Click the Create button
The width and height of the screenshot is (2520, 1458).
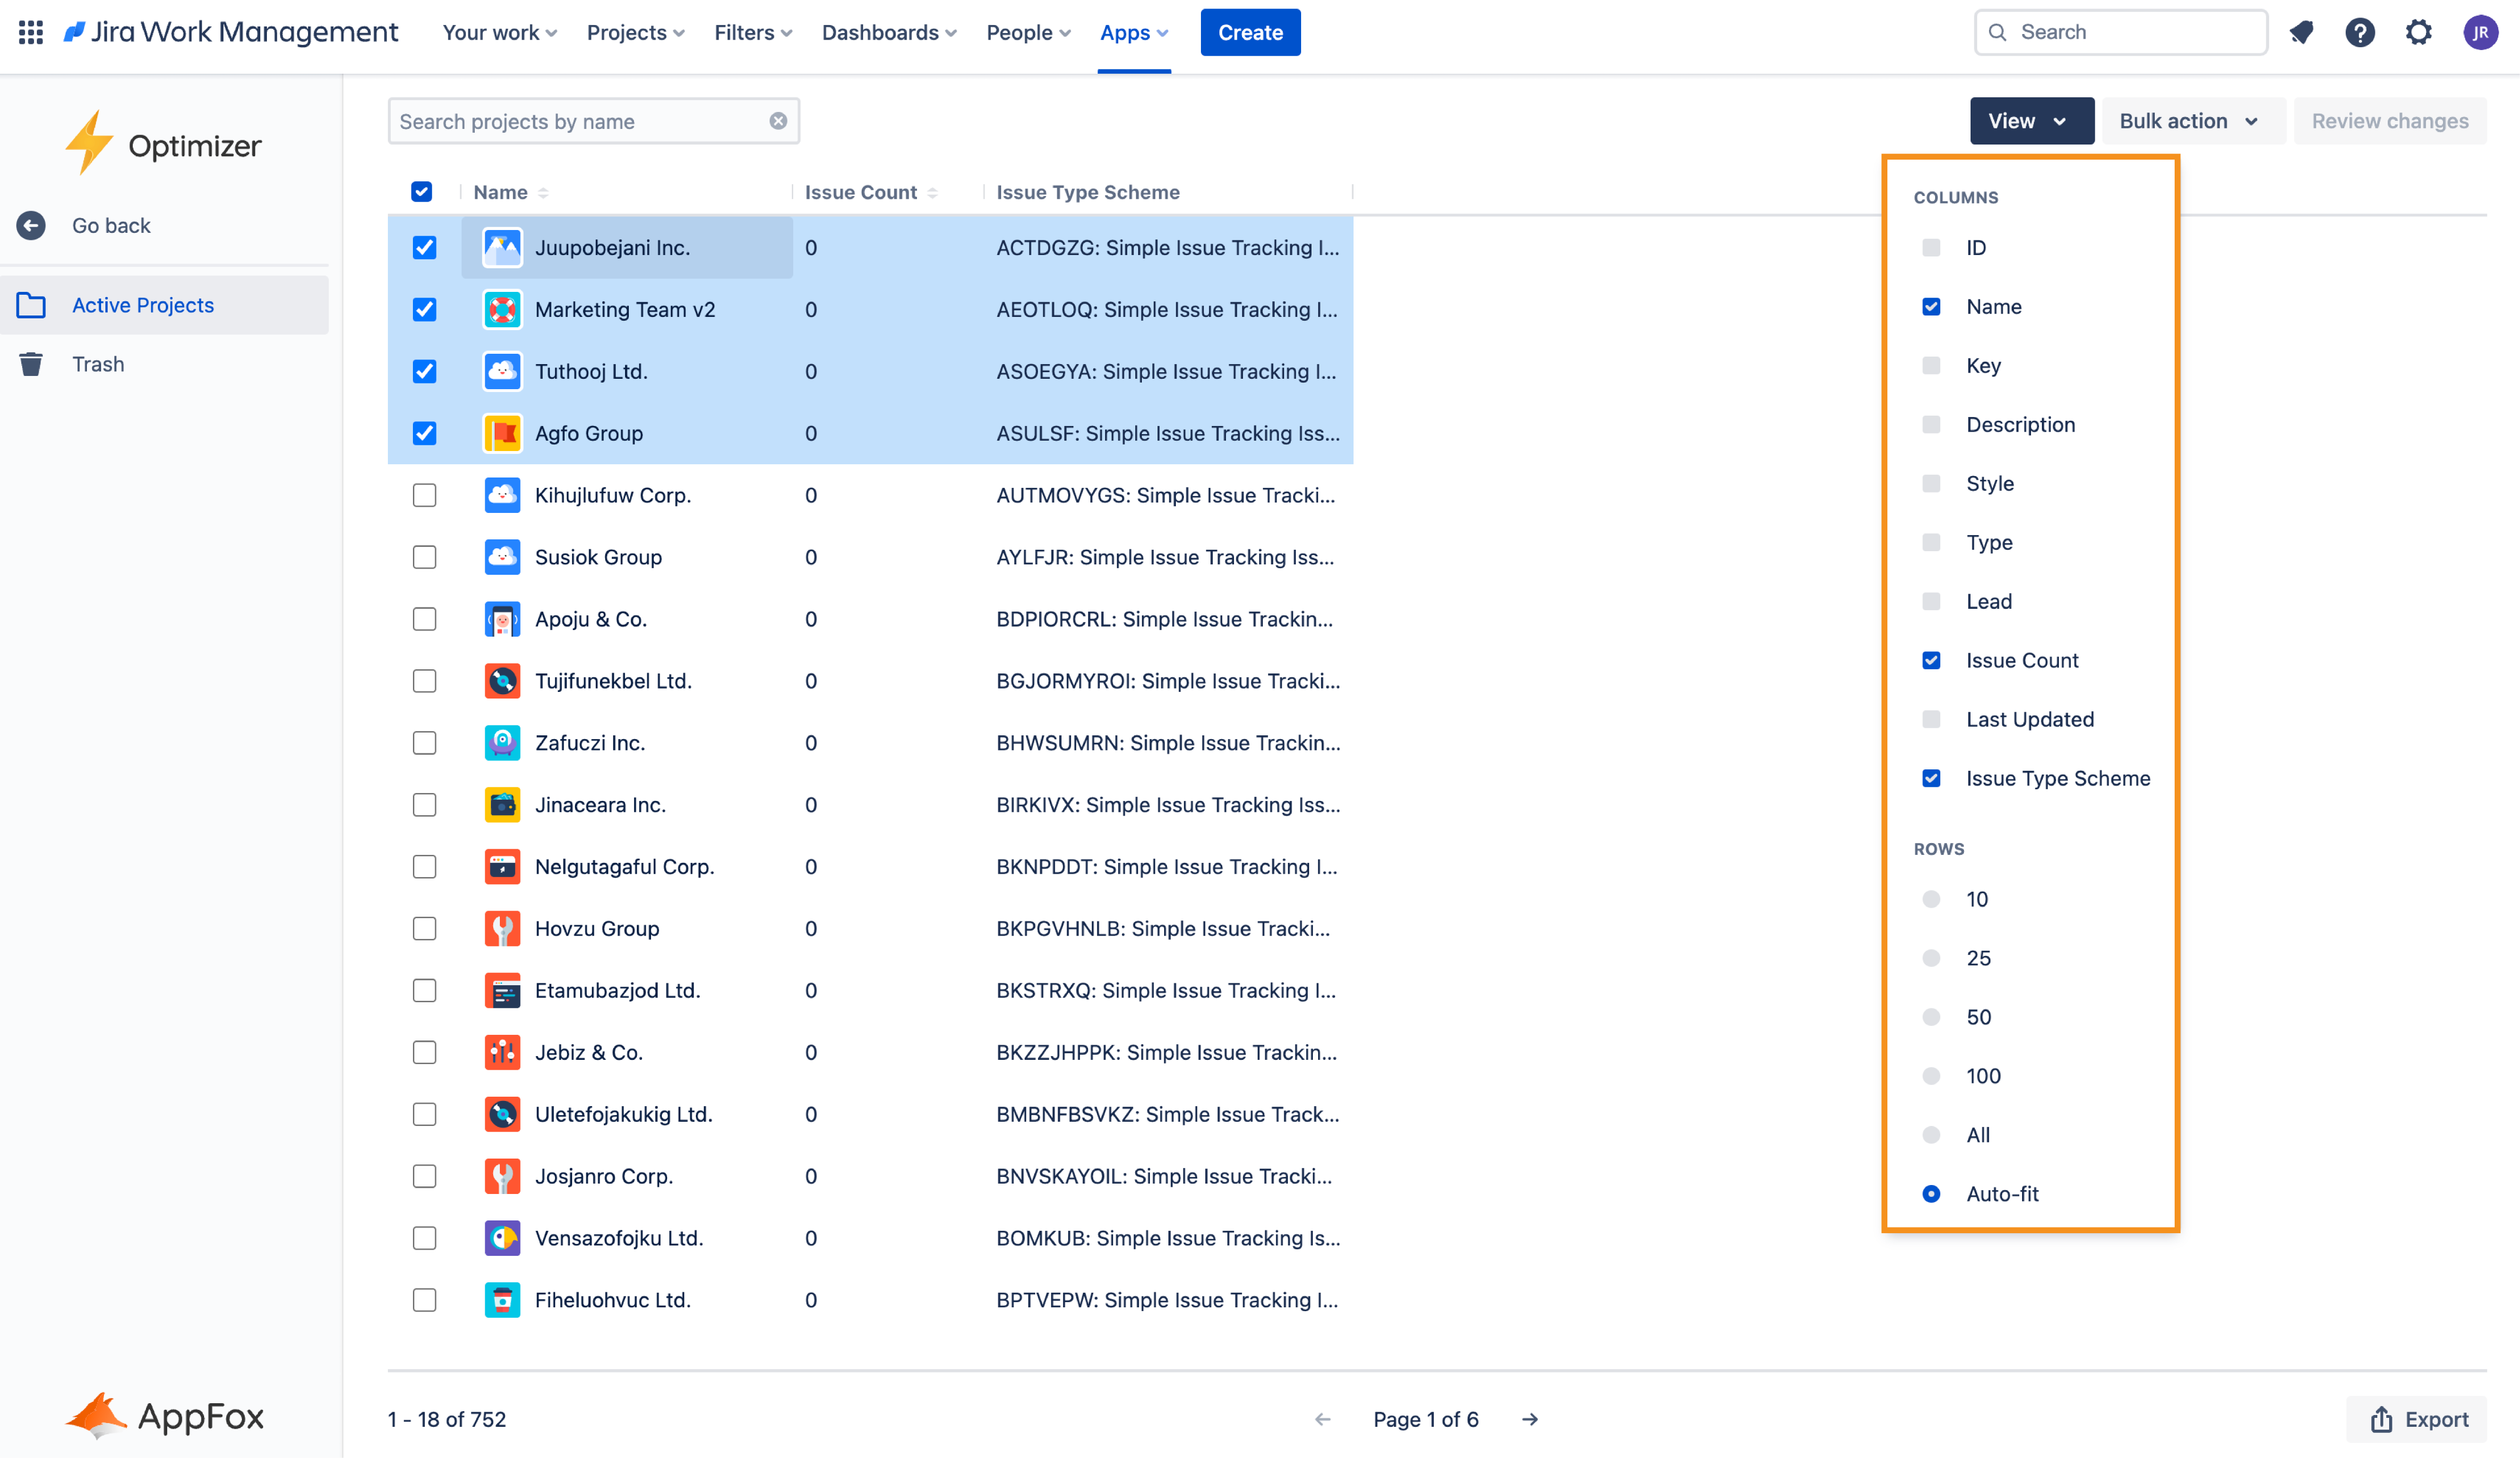tap(1250, 32)
